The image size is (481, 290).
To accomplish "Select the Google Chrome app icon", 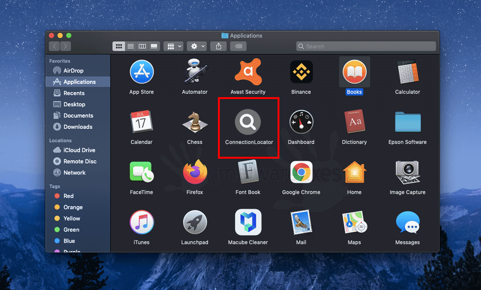I will point(301,172).
